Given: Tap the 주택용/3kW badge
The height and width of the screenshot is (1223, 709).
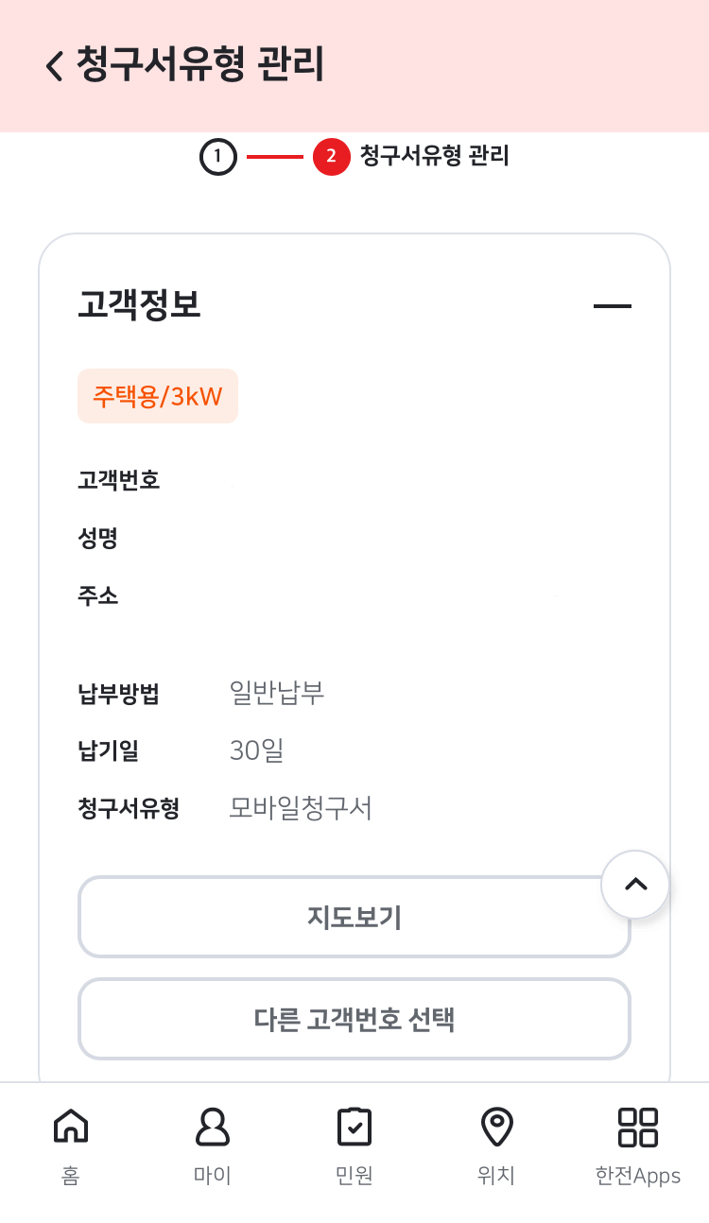Looking at the screenshot, I should point(158,396).
